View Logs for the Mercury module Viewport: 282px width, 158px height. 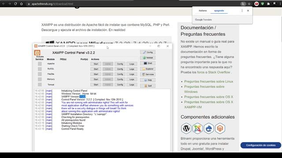pos(132,79)
